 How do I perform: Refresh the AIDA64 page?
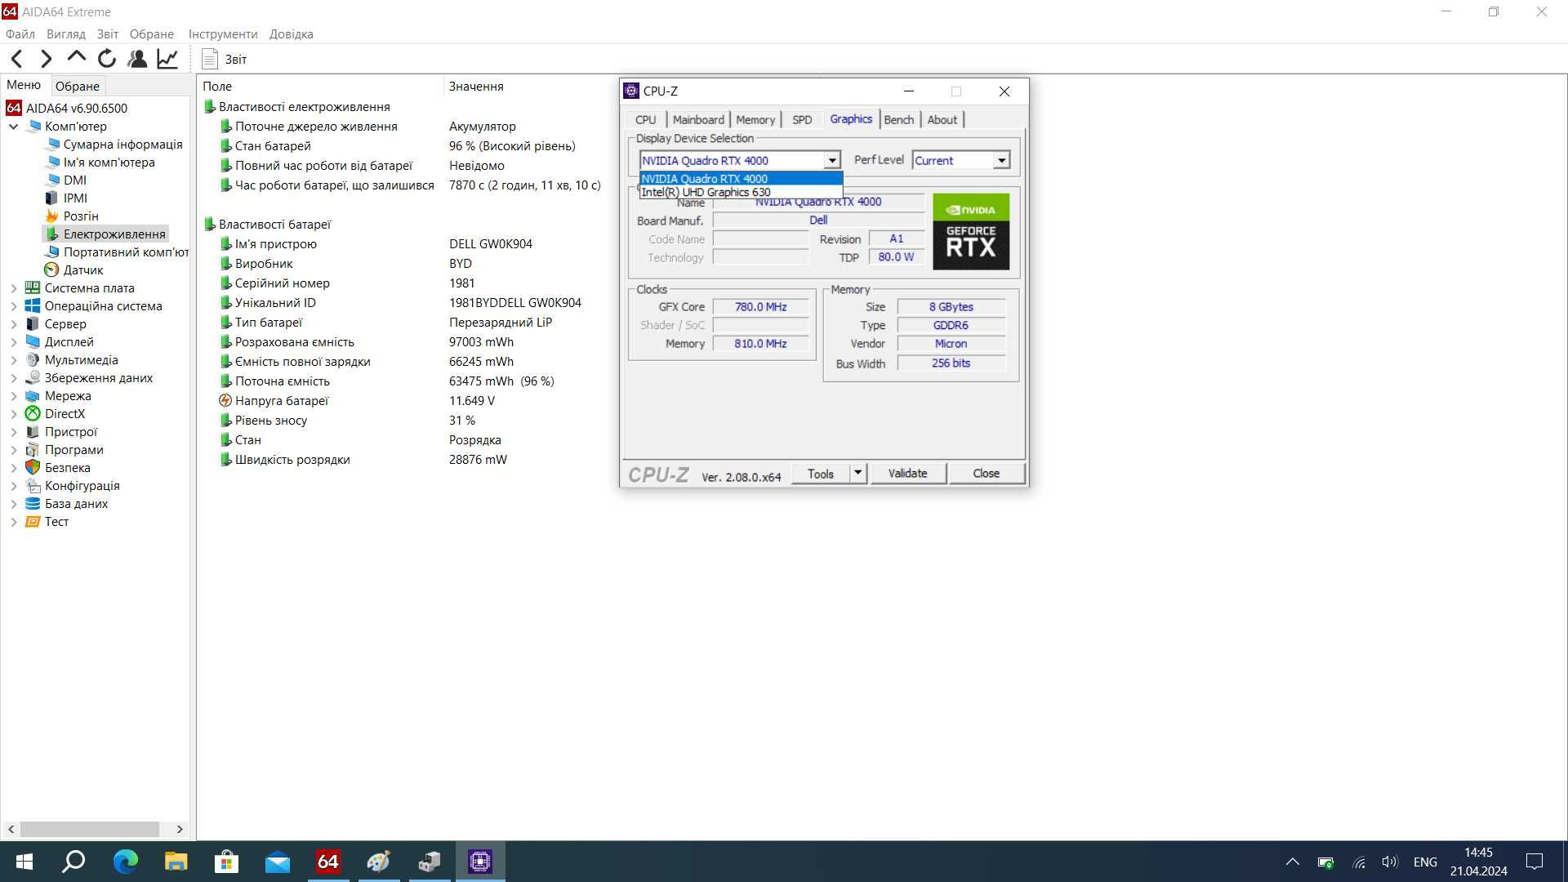click(107, 59)
